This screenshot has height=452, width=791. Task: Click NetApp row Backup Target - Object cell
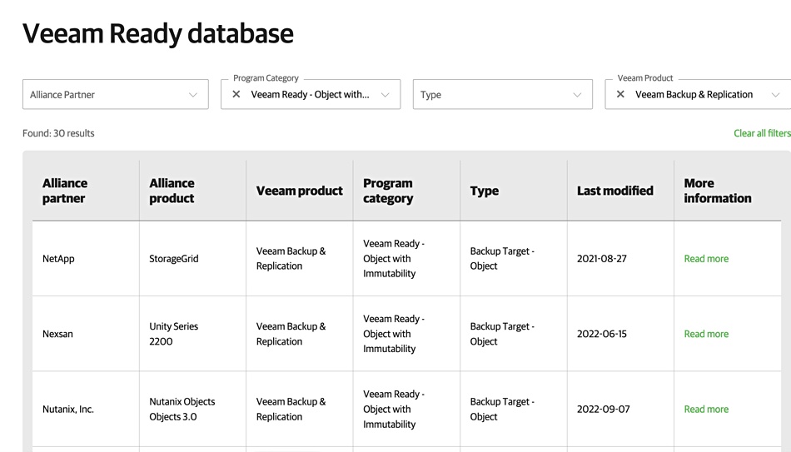tap(514, 258)
